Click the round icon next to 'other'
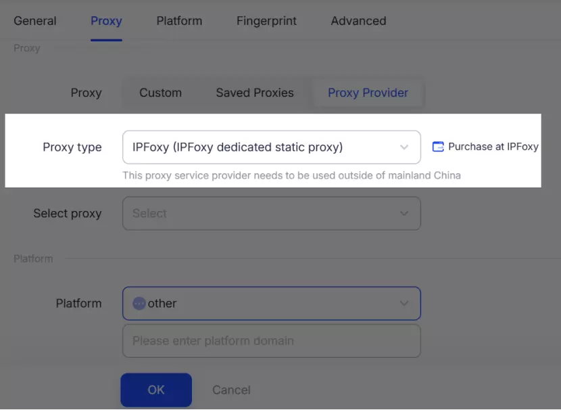Screen dimensions: 561x410 pos(139,303)
